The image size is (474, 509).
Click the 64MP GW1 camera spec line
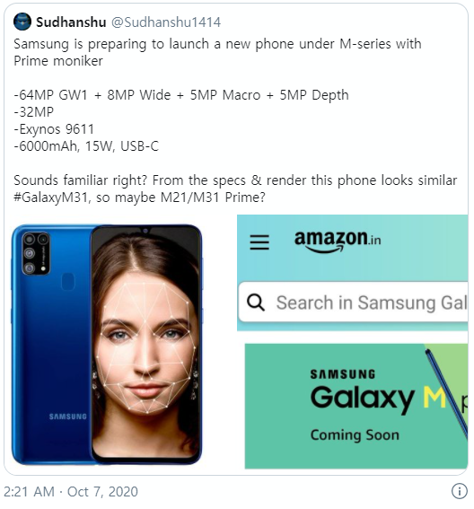[181, 95]
